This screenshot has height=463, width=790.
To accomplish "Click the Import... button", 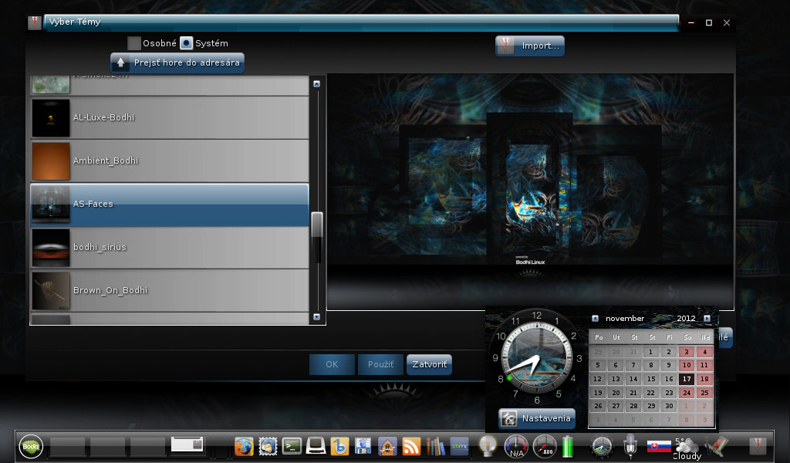I will pos(529,46).
